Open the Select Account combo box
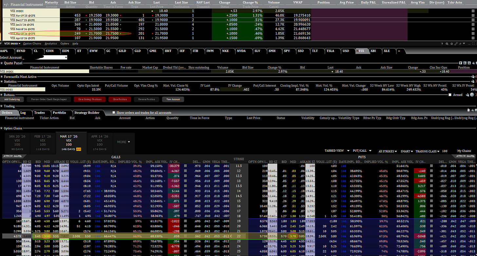This screenshot has width=477, height=256. 45,57
